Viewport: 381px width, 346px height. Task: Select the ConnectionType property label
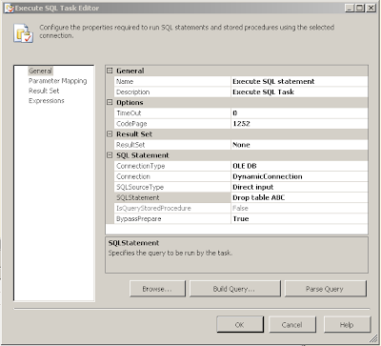[x=172, y=166]
